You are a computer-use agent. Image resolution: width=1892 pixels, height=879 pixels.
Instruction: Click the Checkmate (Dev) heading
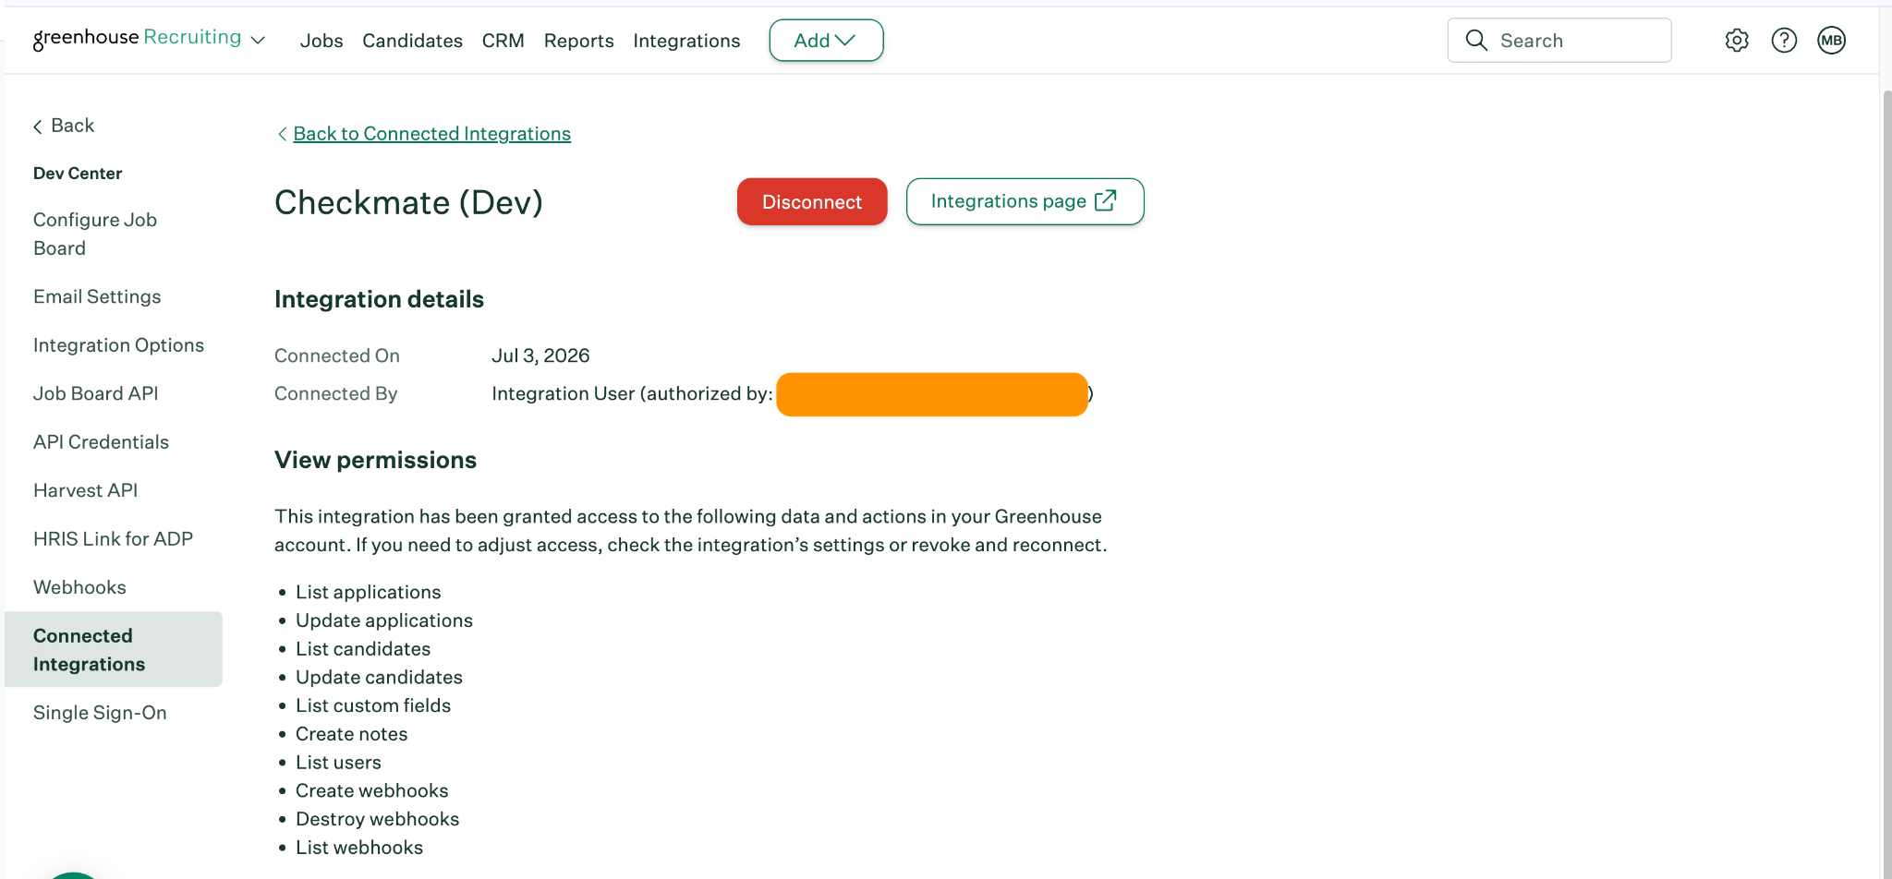pyautogui.click(x=408, y=202)
